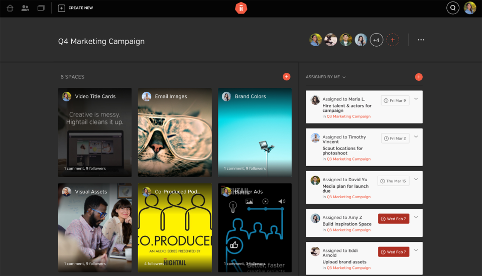This screenshot has height=276, width=482.
Task: Click David Yu avatar in task card
Action: (x=315, y=181)
